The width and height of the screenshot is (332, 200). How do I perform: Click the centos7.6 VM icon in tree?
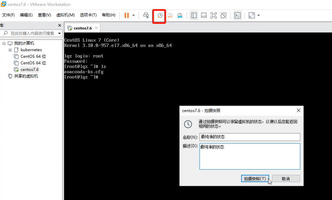(x=16, y=69)
